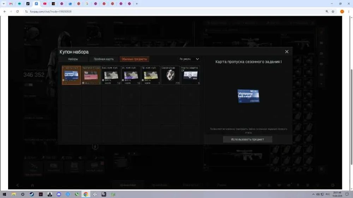Open File Explorer from taskbar
The height and width of the screenshot is (198, 353).
(x=14, y=194)
